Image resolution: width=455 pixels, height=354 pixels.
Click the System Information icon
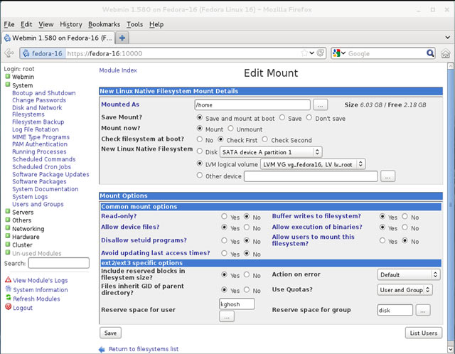[8, 289]
